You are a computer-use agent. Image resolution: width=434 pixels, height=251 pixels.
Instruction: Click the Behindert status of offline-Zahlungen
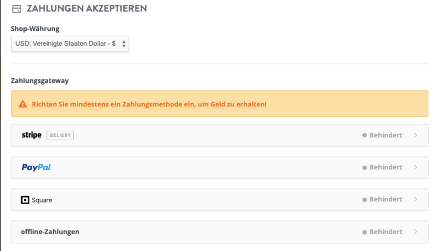pos(386,232)
